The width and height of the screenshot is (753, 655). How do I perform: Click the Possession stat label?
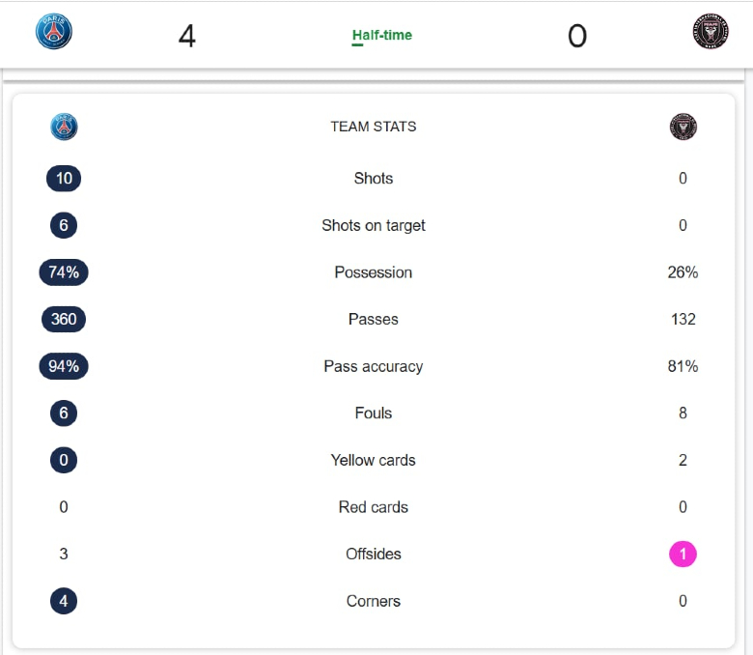(374, 272)
